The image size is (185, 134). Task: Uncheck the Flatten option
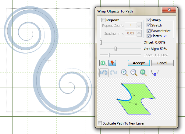pos(148,36)
